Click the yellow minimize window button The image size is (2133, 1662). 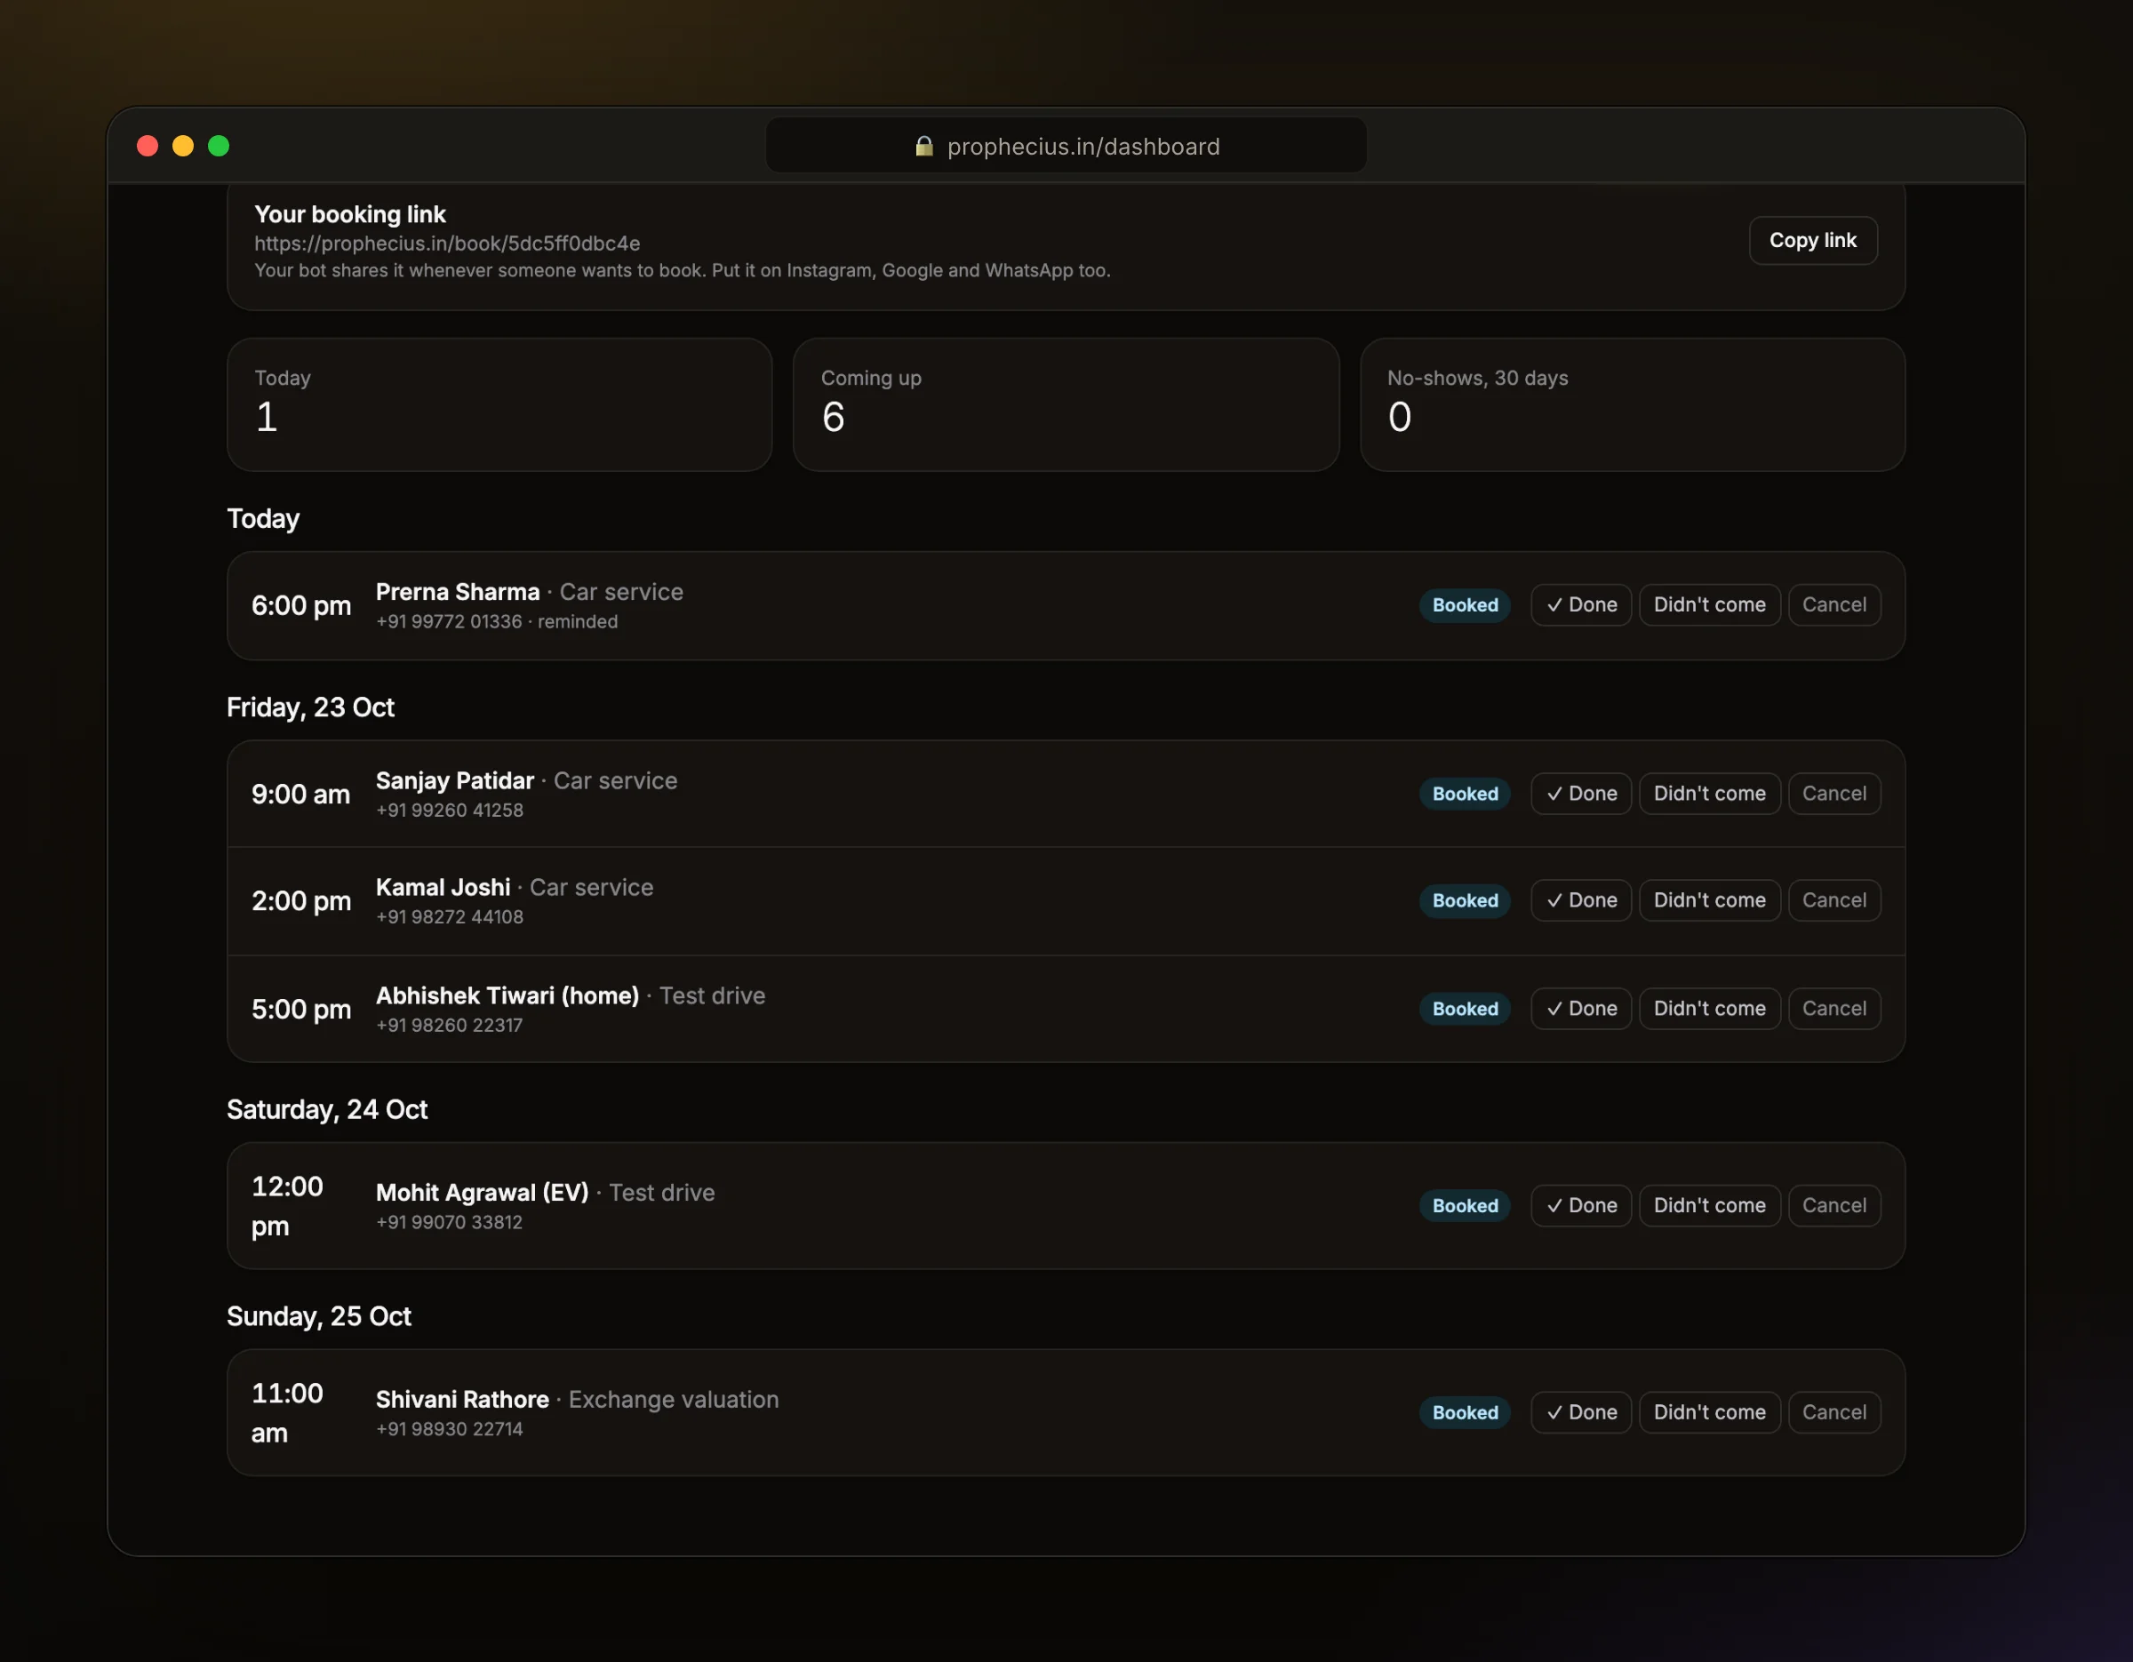(x=182, y=147)
